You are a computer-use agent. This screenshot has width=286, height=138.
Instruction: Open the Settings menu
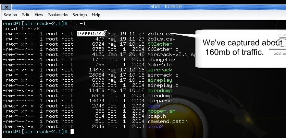(80, 15)
